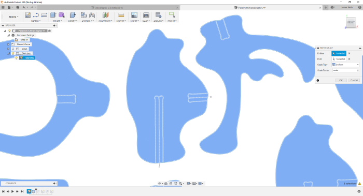Open the Scale Factor dropdown arrow
Viewport: 363px width, 196px height.
point(358,70)
